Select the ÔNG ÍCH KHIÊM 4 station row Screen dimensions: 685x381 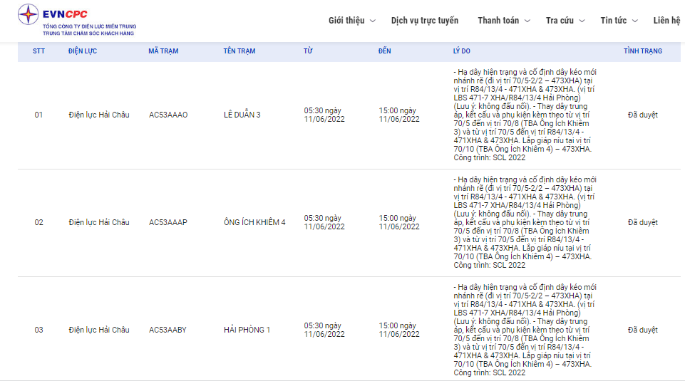pyautogui.click(x=349, y=223)
